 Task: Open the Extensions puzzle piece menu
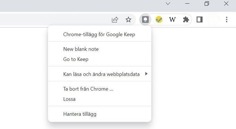click(x=186, y=19)
